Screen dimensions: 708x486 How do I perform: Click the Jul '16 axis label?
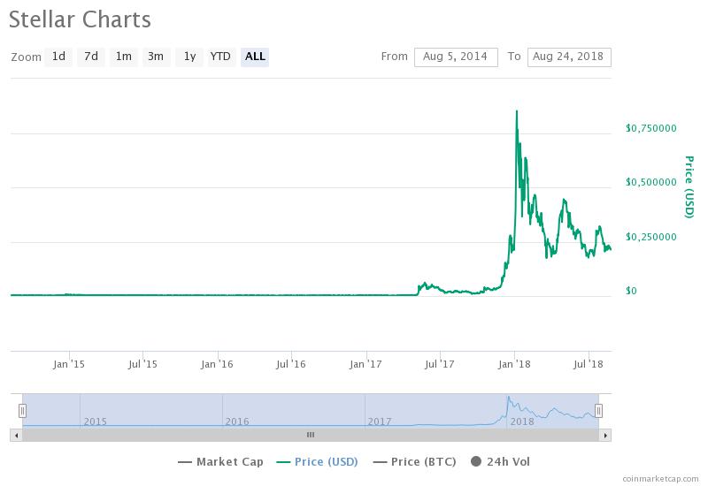(291, 364)
